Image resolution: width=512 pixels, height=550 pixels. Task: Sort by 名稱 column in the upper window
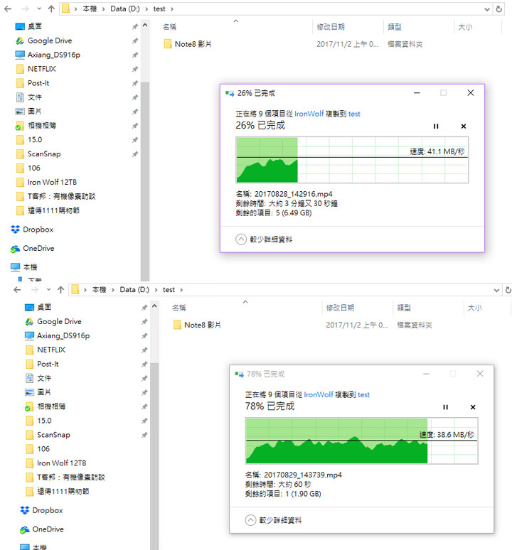169,27
